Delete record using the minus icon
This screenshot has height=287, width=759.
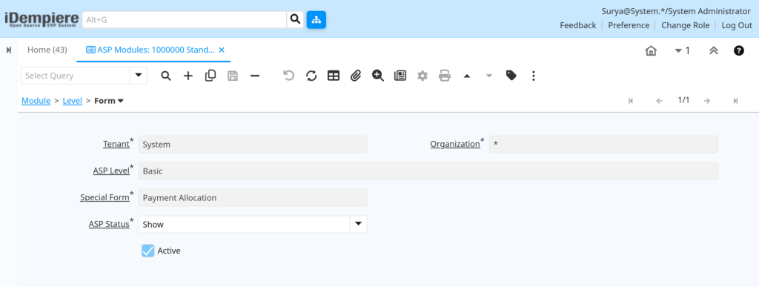pyautogui.click(x=255, y=76)
